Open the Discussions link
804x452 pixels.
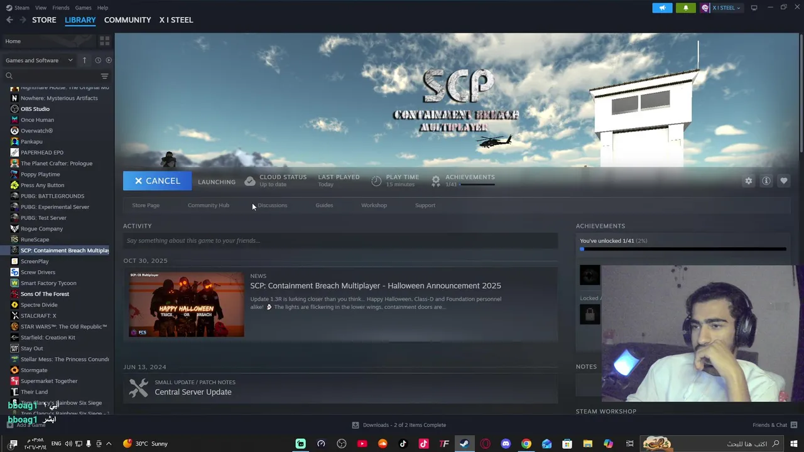[272, 205]
